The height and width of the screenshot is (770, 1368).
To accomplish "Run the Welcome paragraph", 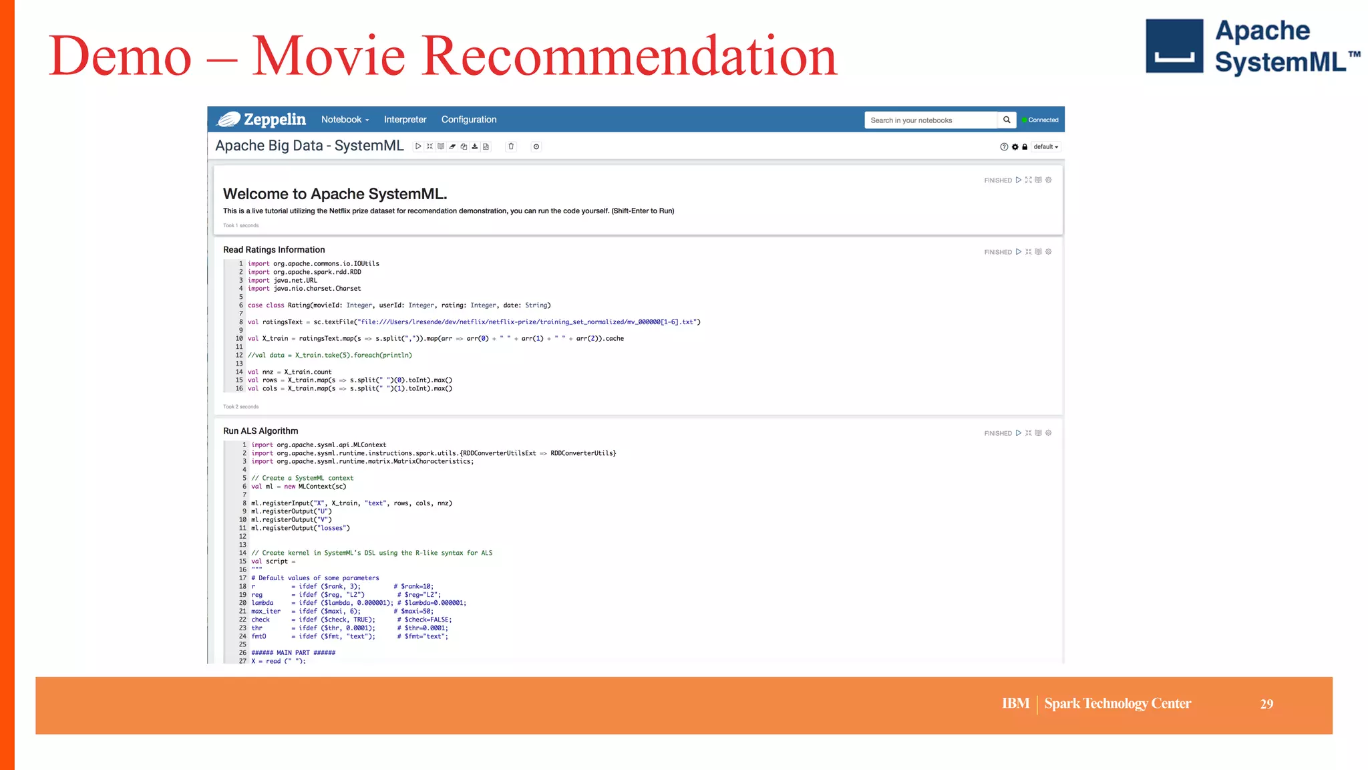I will pos(1019,180).
